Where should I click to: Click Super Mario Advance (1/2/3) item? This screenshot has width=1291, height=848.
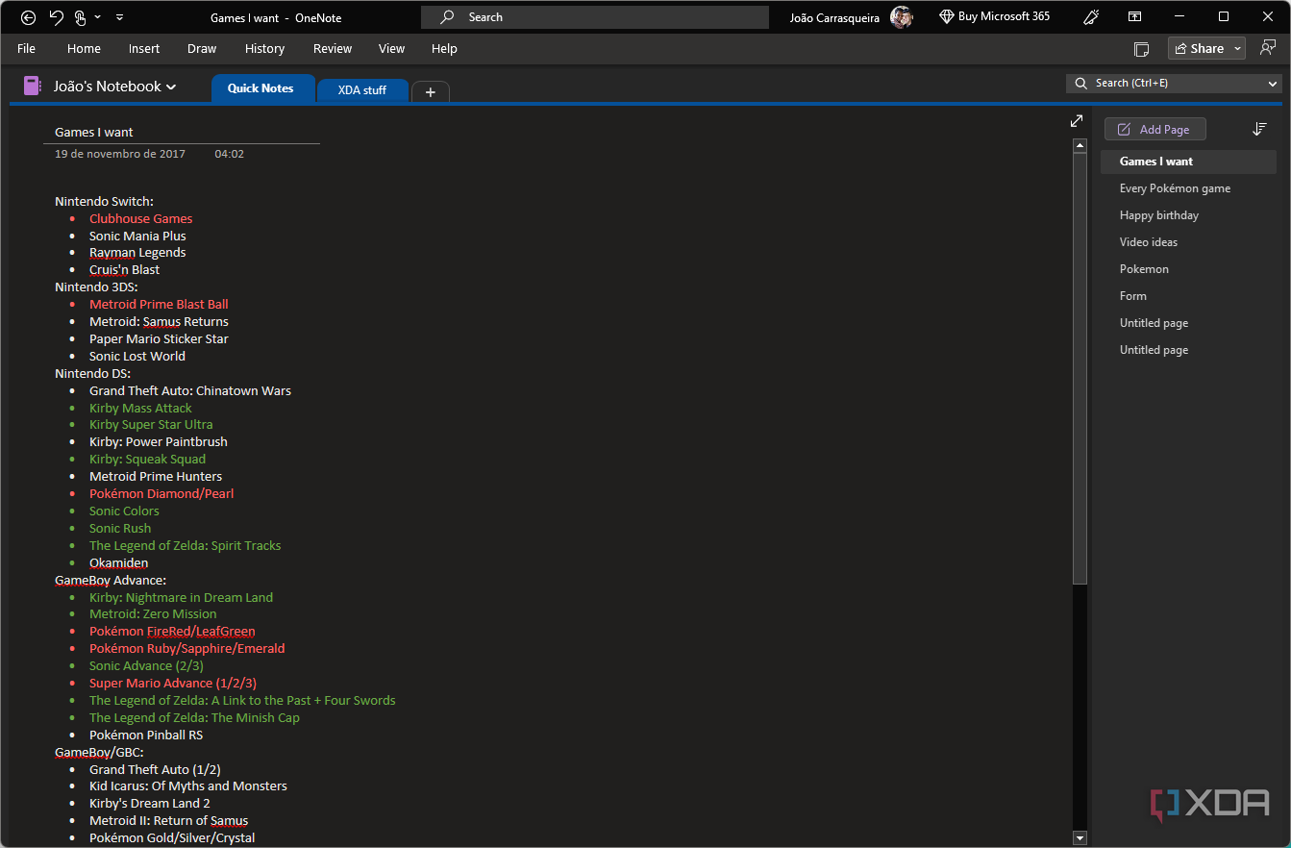pyautogui.click(x=173, y=683)
